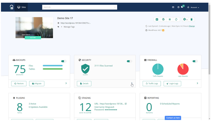Open notifications with the green badge
The image size is (212, 122).
click(183, 6)
